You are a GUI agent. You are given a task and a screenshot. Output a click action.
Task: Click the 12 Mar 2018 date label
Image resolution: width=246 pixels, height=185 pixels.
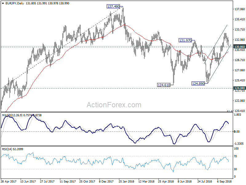[x=146, y=181]
